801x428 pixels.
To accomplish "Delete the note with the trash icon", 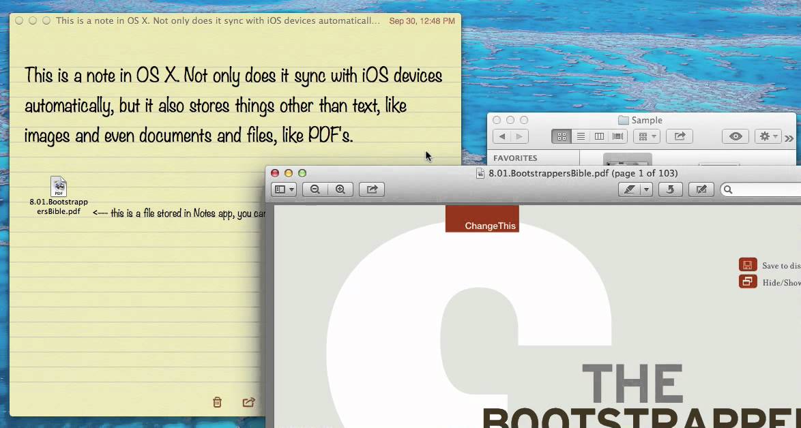I will click(x=217, y=403).
